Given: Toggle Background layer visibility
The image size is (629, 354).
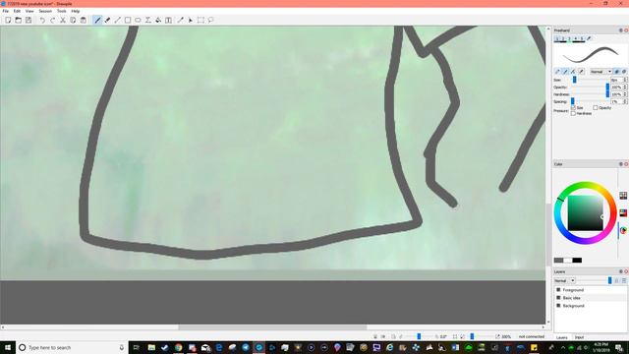Looking at the screenshot, I should (x=558, y=306).
